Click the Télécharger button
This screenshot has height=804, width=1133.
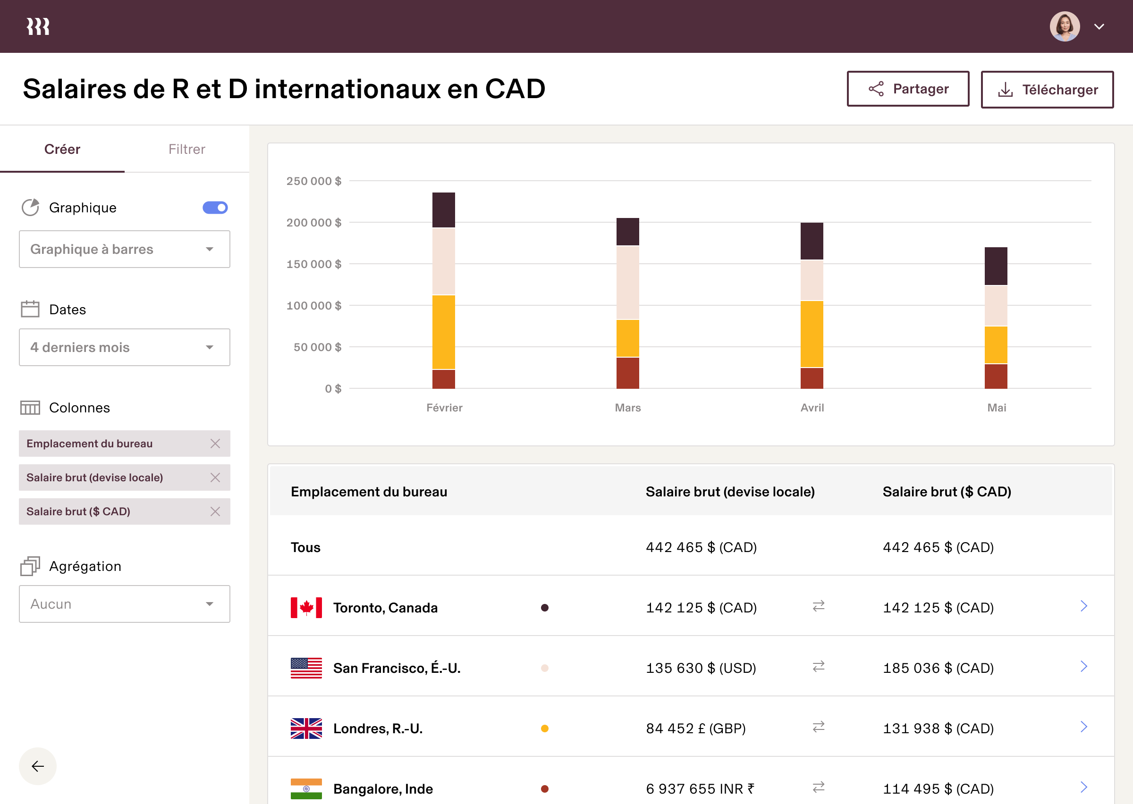(x=1048, y=89)
